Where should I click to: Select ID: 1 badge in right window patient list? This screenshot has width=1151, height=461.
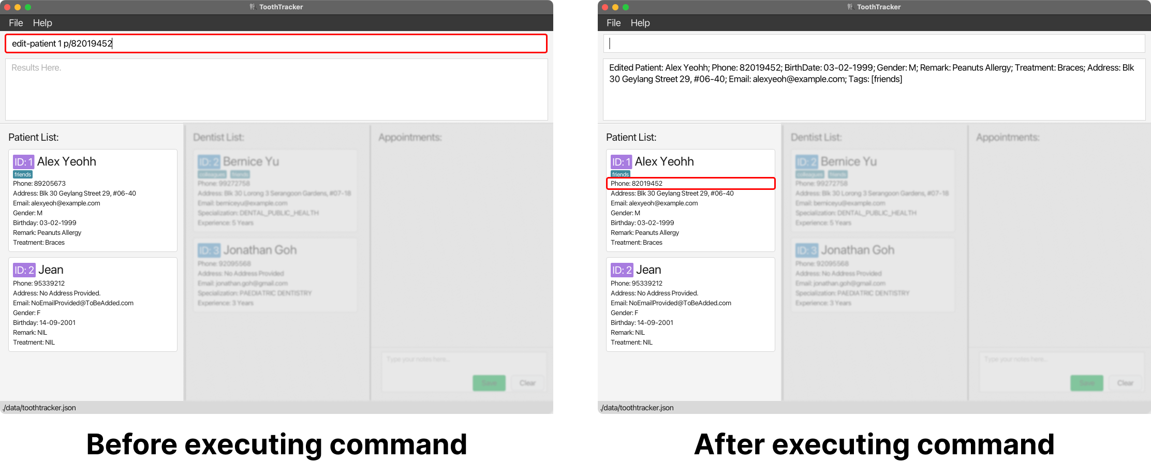(621, 162)
